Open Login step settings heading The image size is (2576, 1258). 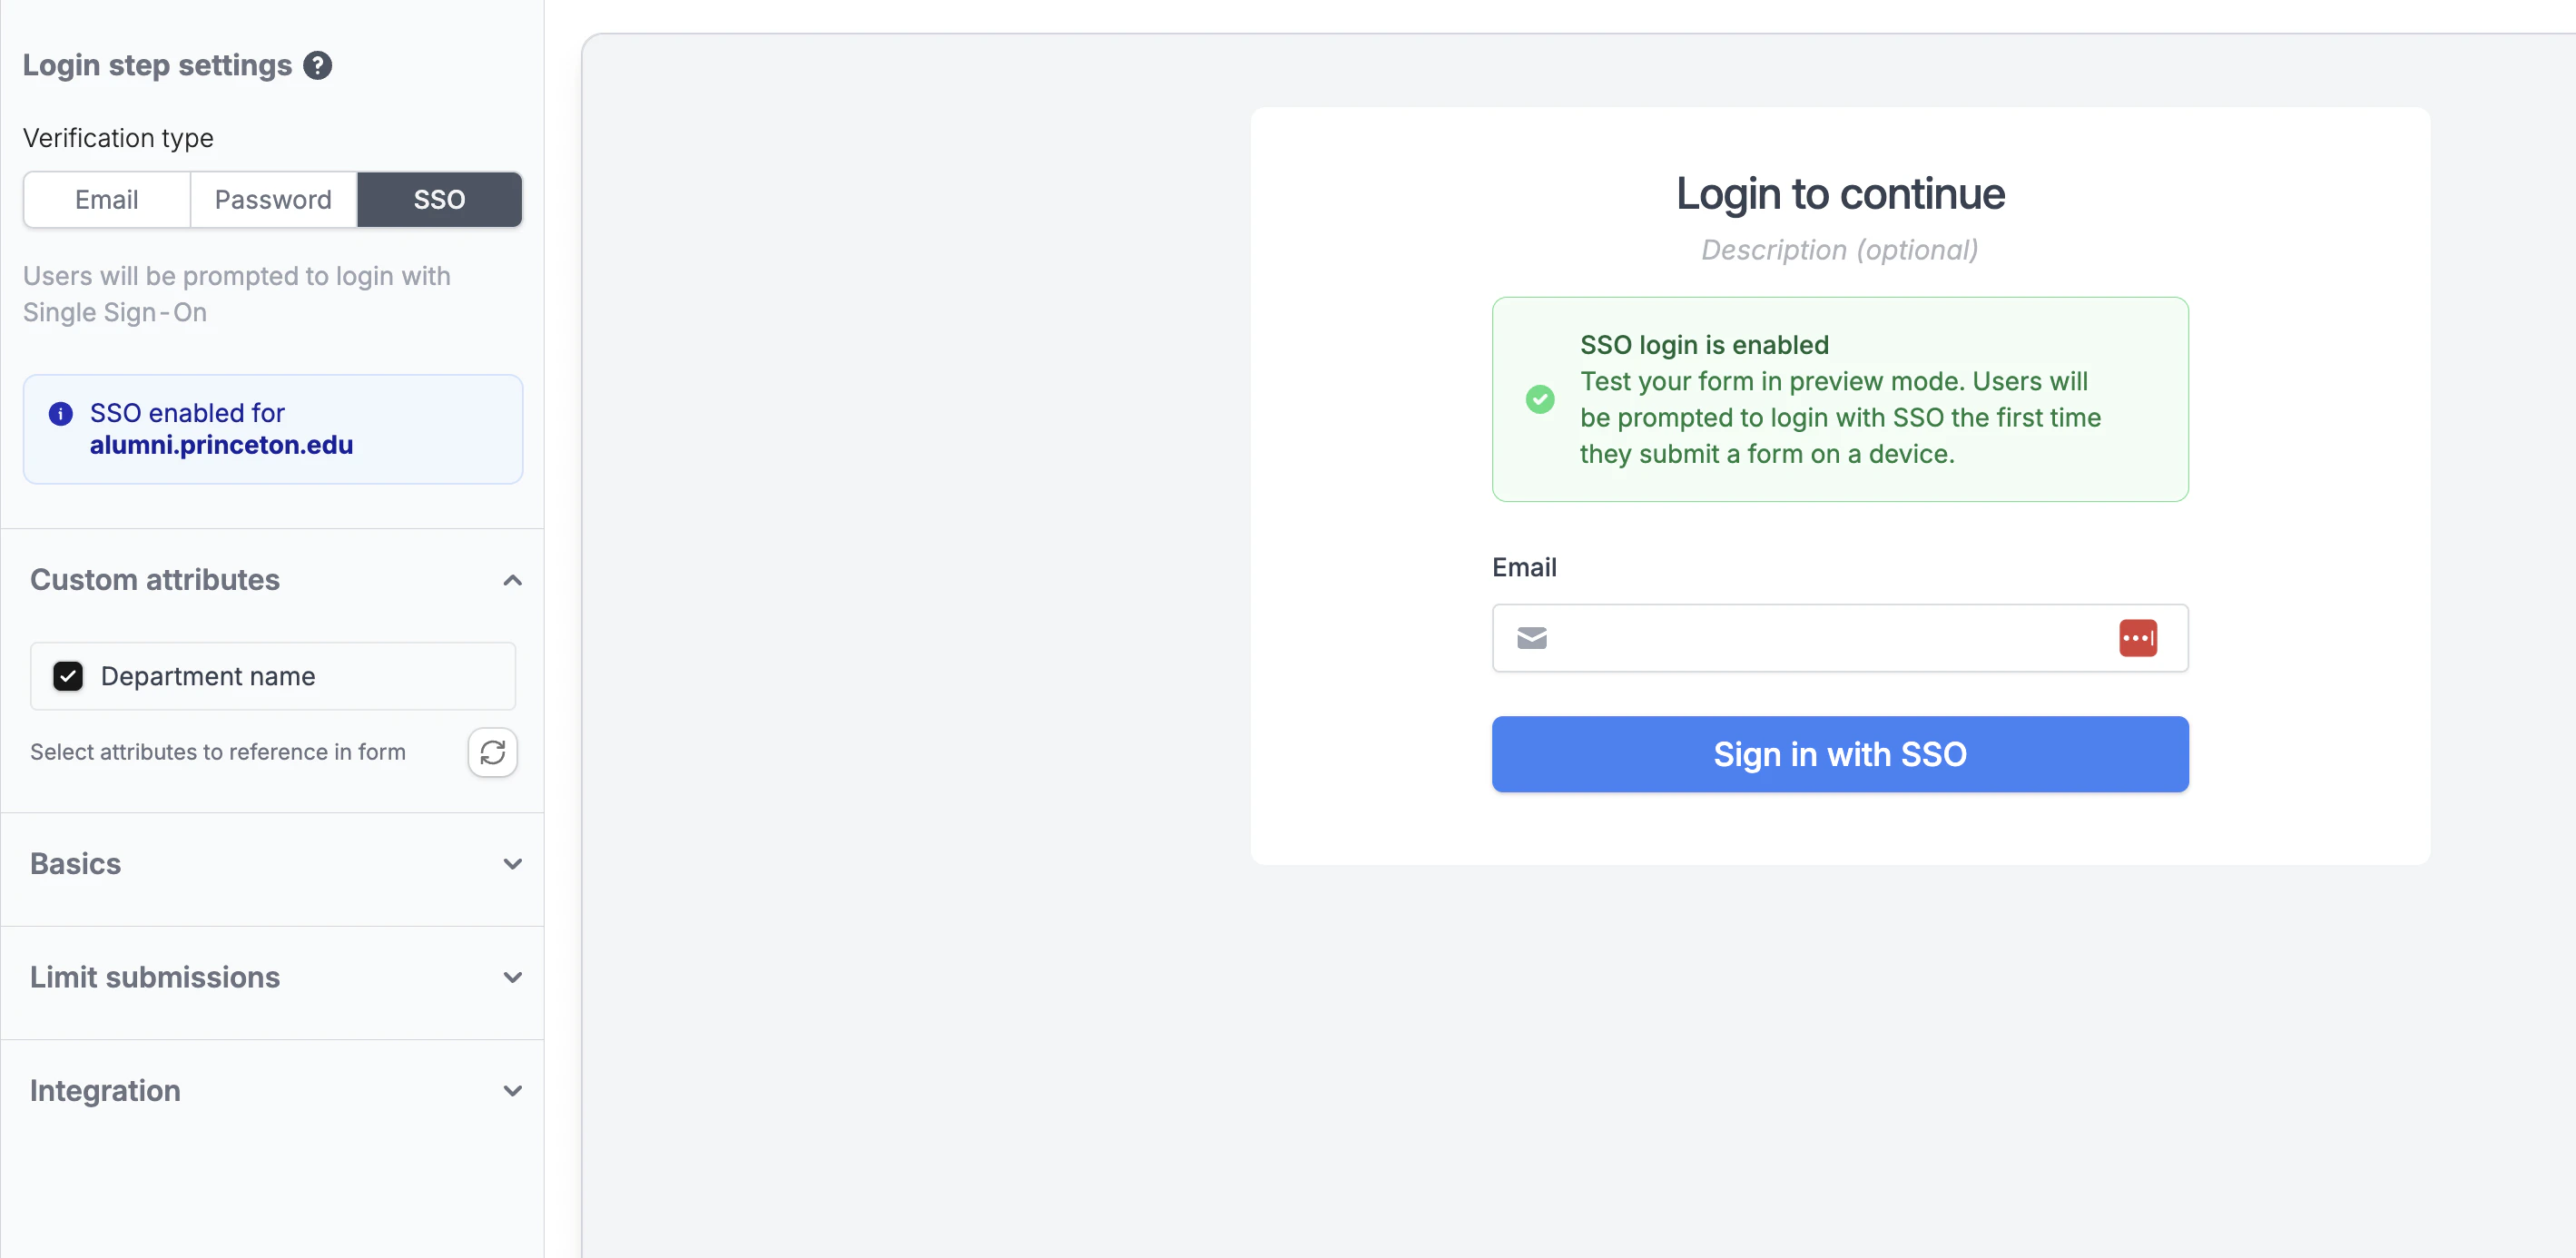point(157,65)
